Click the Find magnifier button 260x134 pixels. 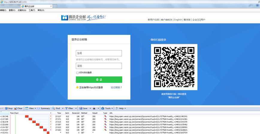[56, 108]
